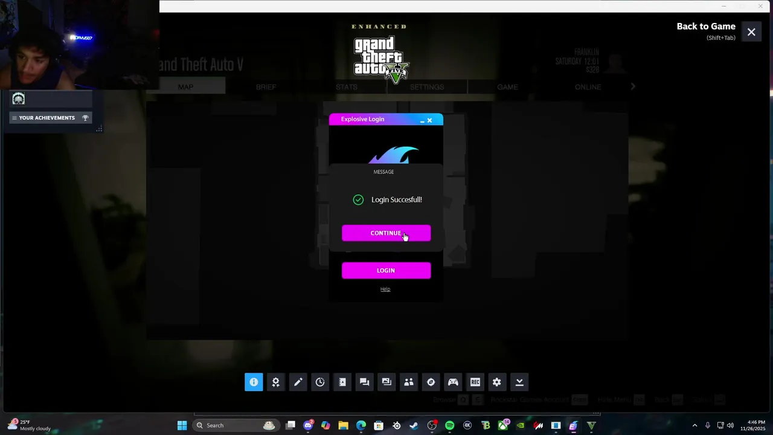Select the ONLINE tab in GTA menu
The image size is (773, 435).
(x=588, y=87)
